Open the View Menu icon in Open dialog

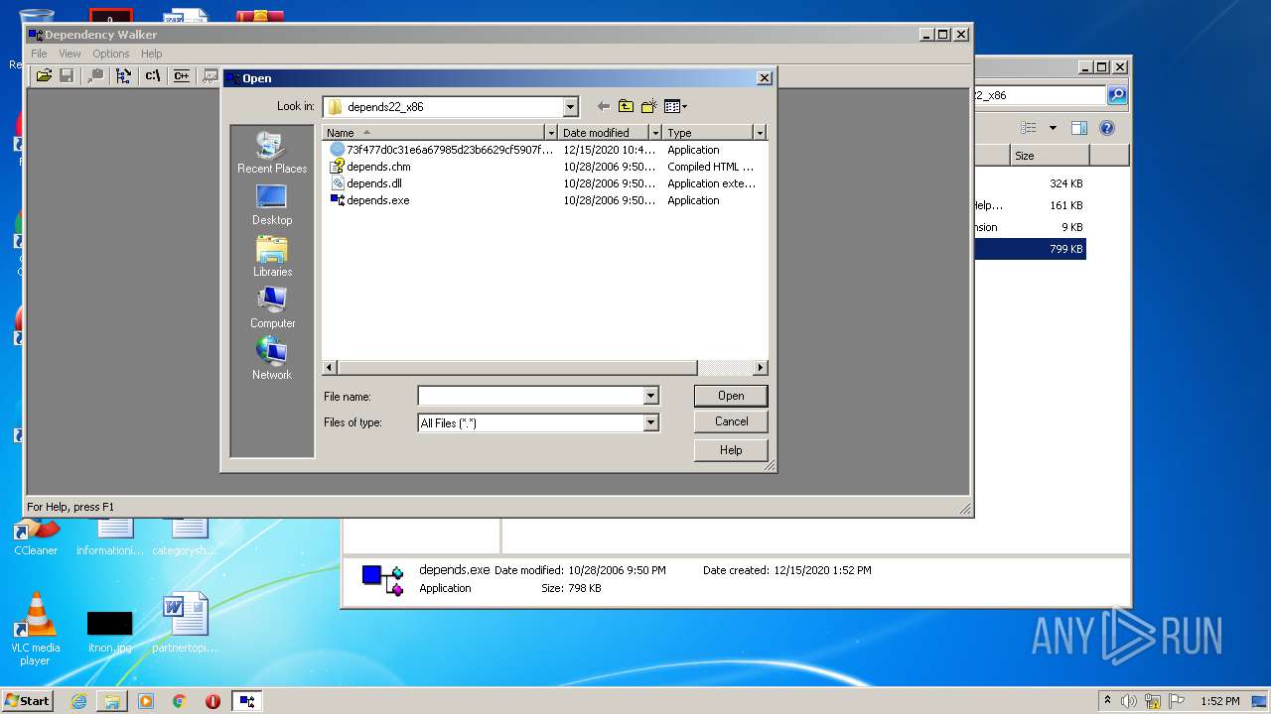(x=675, y=106)
